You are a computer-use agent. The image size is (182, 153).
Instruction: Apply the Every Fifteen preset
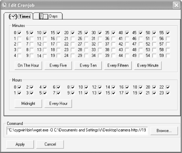point(118,65)
